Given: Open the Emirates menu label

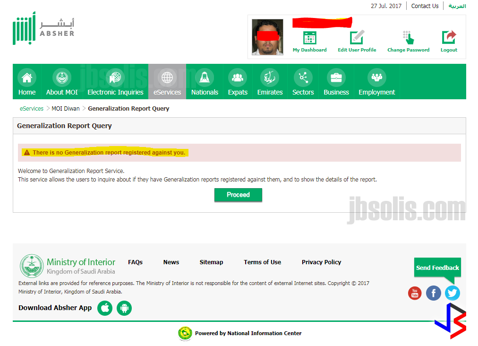Looking at the screenshot, I should [270, 92].
